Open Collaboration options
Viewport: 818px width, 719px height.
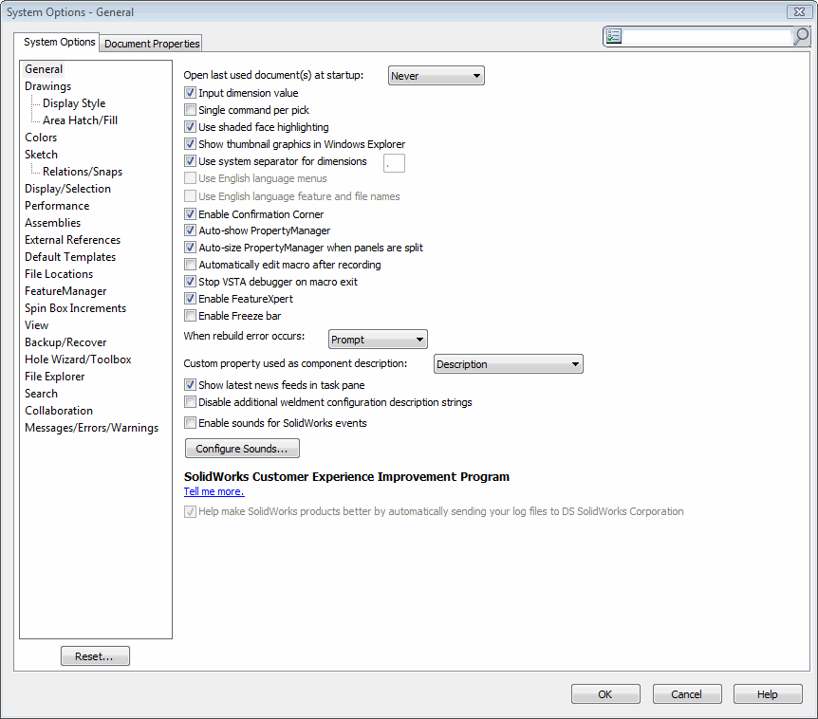(59, 411)
